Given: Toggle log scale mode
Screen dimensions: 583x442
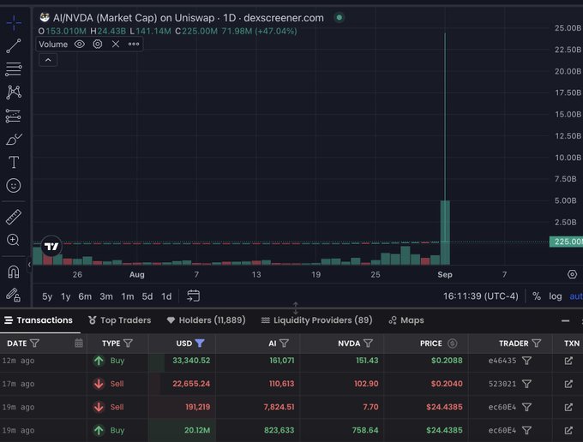Looking at the screenshot, I should pyautogui.click(x=555, y=296).
